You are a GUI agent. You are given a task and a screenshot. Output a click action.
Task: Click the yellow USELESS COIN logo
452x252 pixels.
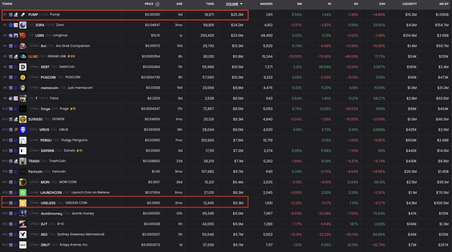pos(23,203)
